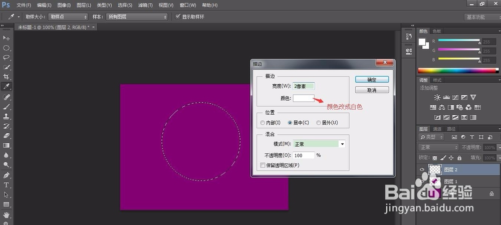The height and width of the screenshot is (225, 501).
Task: Click foreground color swatch in Color panel
Action: 423,42
